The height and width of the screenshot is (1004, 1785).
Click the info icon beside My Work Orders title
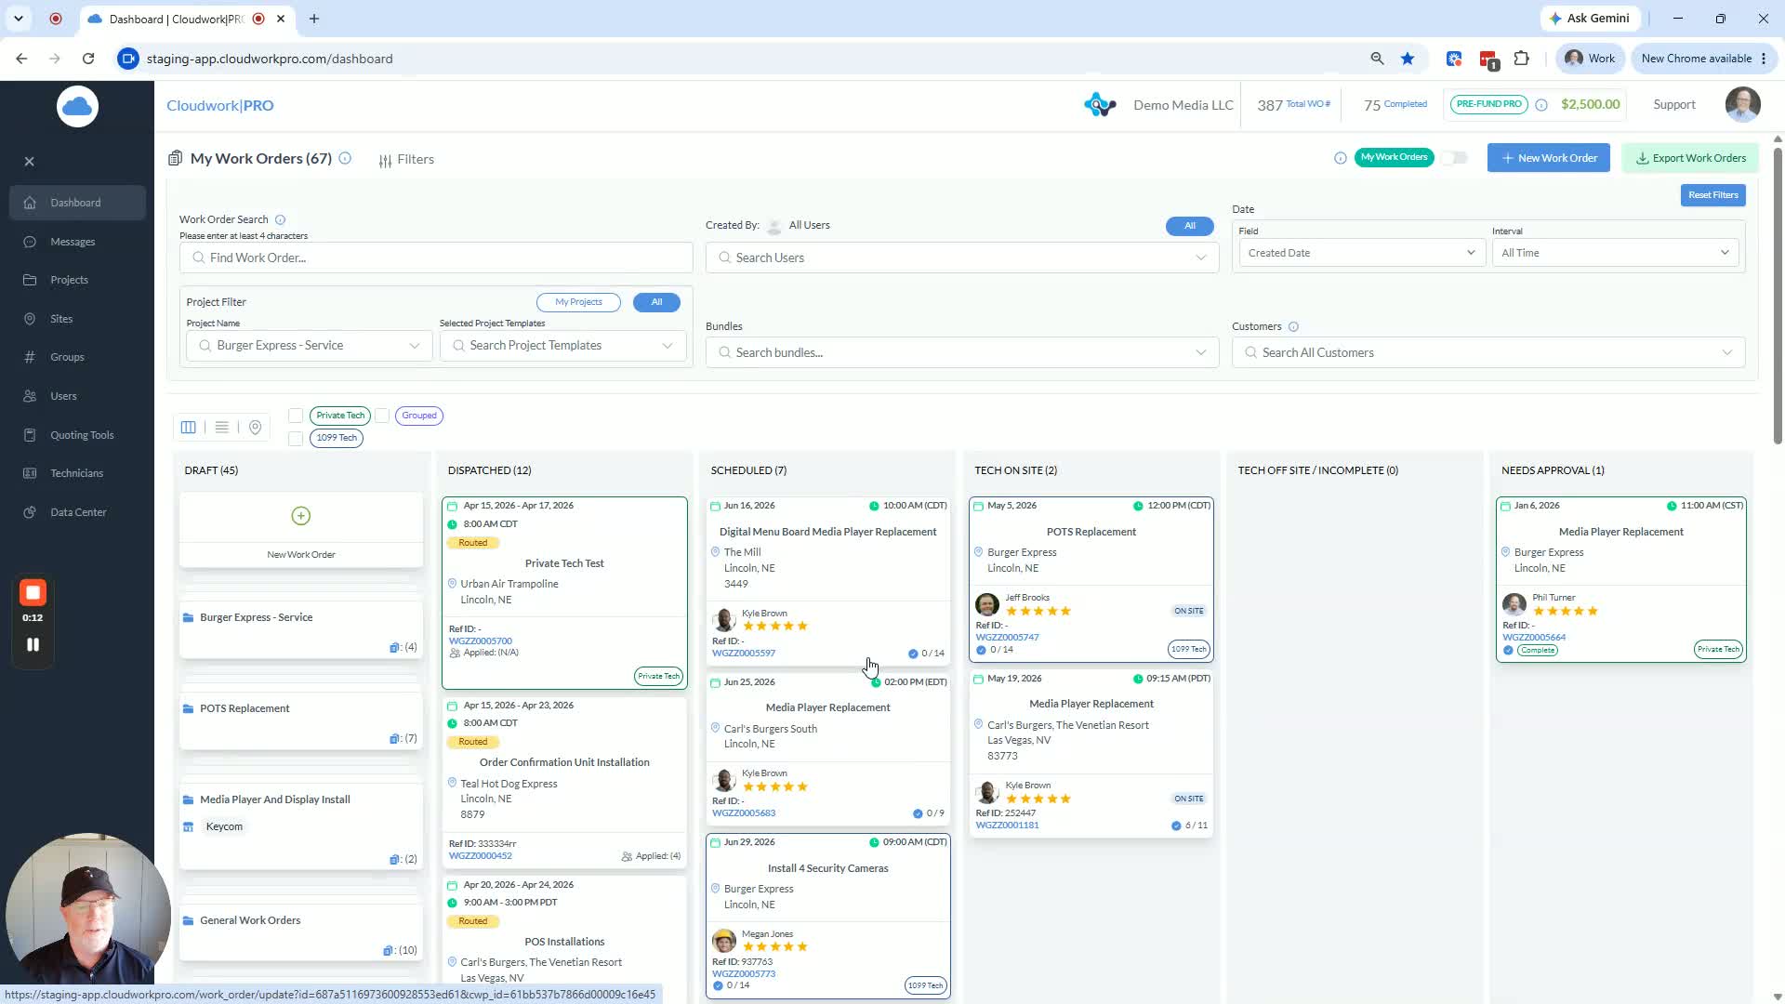click(x=345, y=159)
